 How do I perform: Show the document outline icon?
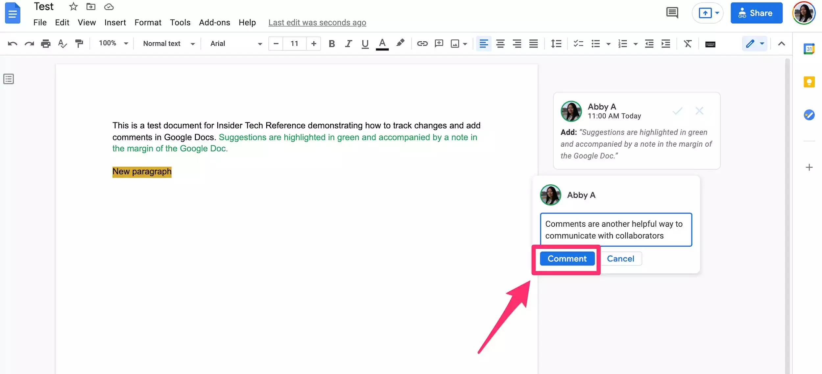pyautogui.click(x=9, y=79)
